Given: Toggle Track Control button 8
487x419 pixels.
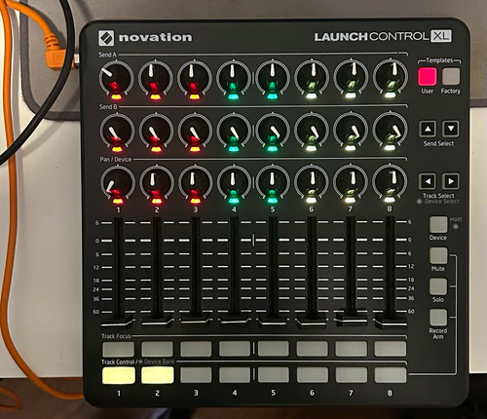Looking at the screenshot, I should tap(390, 375).
